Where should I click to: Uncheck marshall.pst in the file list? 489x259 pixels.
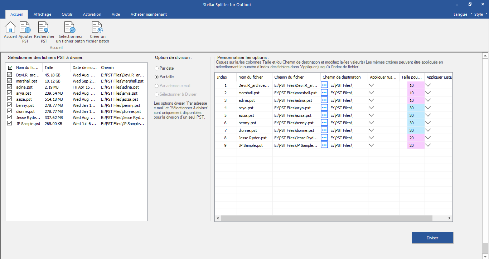pos(10,81)
